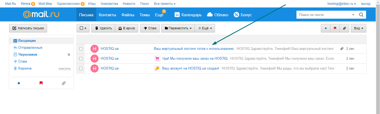Open the Calendar icon in header
The height and width of the screenshot is (114, 380).
177,15
